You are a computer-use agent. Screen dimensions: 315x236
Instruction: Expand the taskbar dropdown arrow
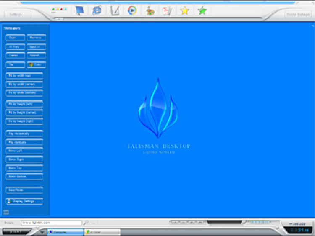point(42,232)
